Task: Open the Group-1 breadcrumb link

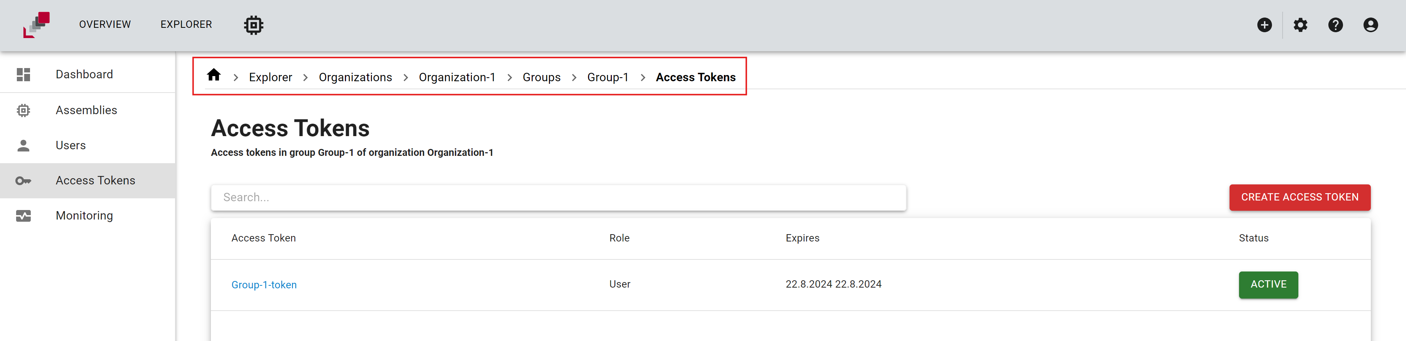Action: [x=607, y=78]
